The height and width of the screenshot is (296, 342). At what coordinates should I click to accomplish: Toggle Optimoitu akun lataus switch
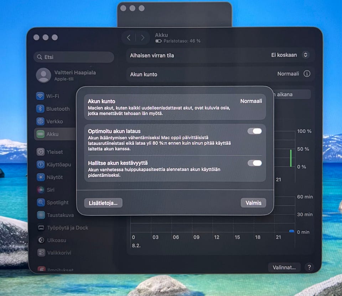(x=254, y=131)
